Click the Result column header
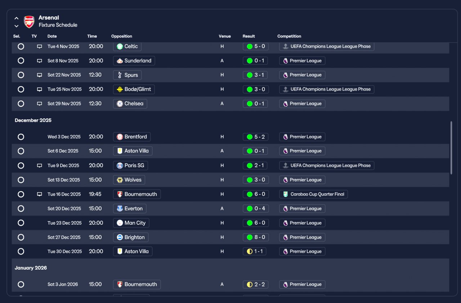The width and height of the screenshot is (461, 303). [249, 36]
